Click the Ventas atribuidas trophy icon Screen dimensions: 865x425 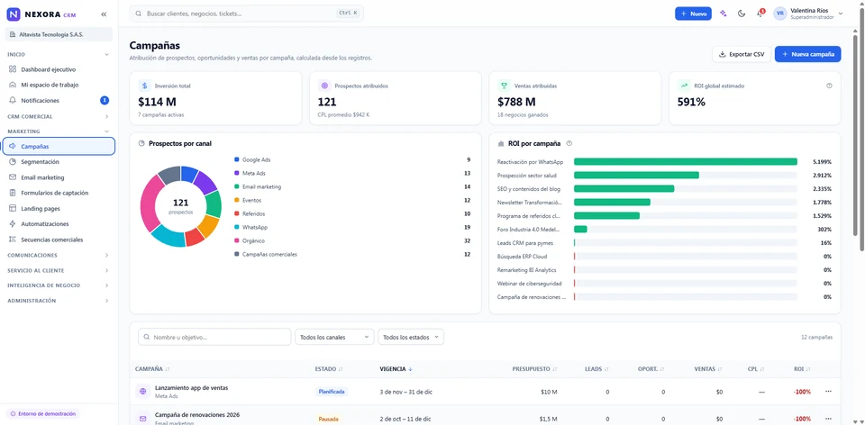click(x=504, y=86)
